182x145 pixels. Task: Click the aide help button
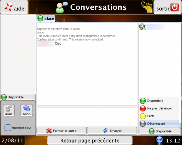click(14, 7)
